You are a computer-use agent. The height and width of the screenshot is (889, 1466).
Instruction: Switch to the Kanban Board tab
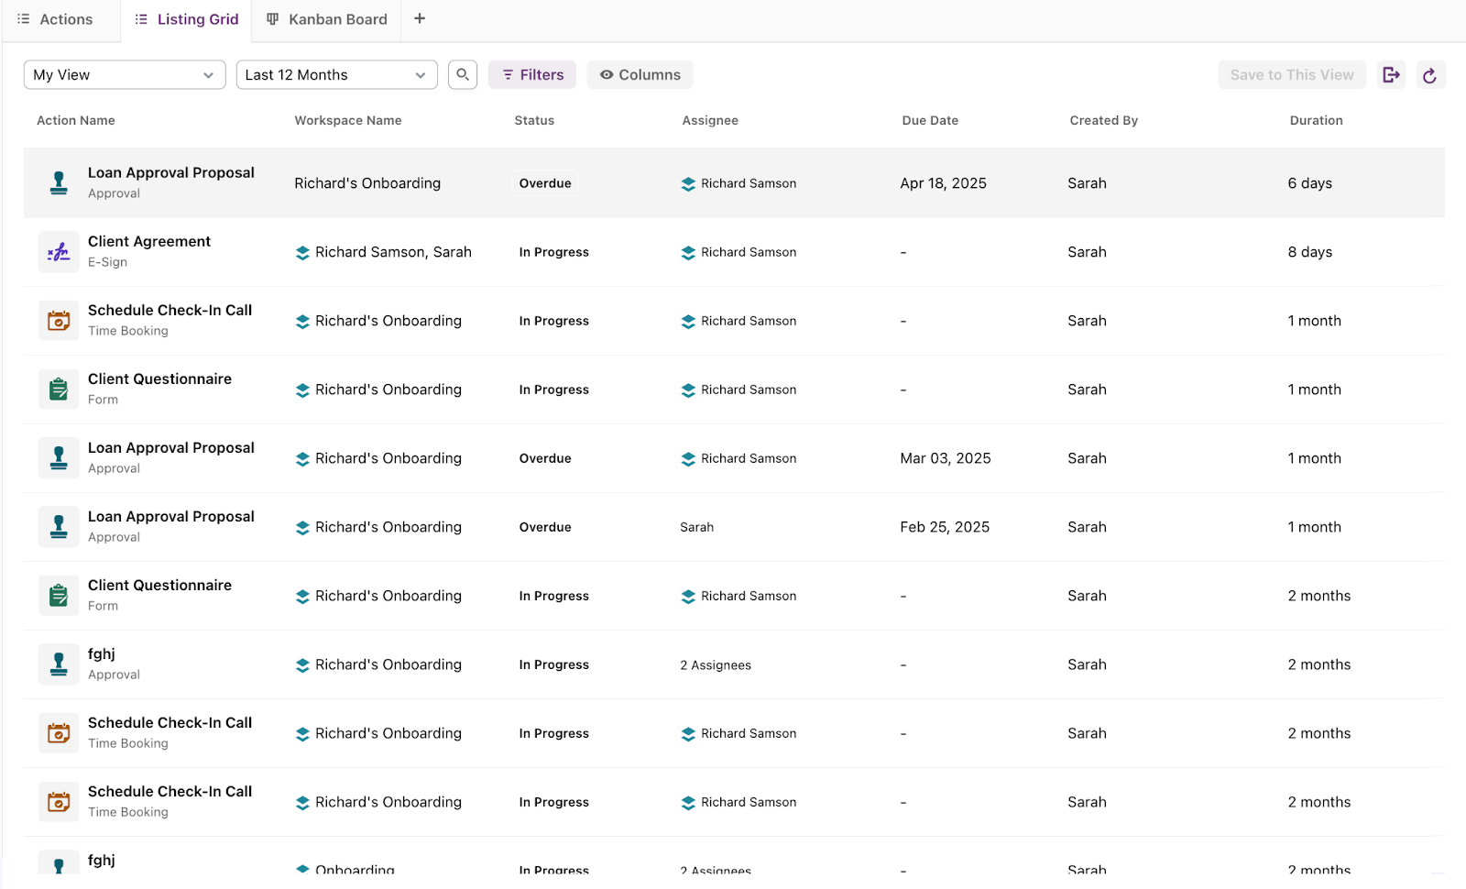click(x=327, y=19)
